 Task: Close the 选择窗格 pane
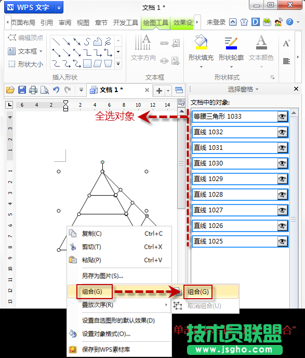click(296, 89)
